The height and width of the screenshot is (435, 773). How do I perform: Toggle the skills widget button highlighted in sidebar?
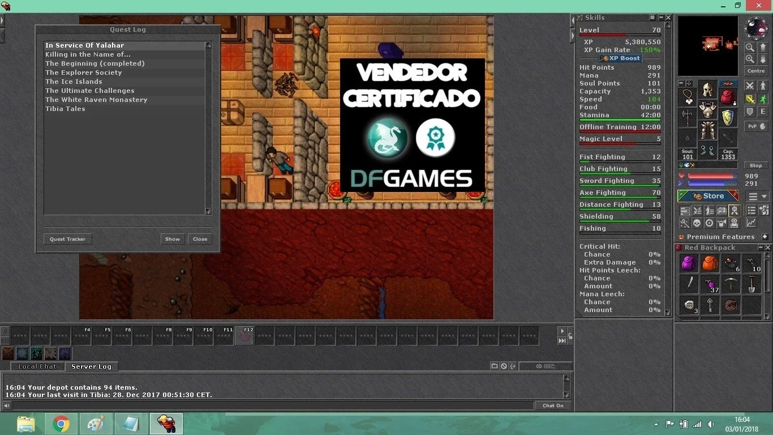(734, 211)
